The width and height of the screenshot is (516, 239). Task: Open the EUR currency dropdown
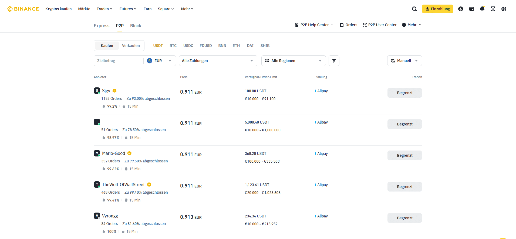tap(160, 61)
